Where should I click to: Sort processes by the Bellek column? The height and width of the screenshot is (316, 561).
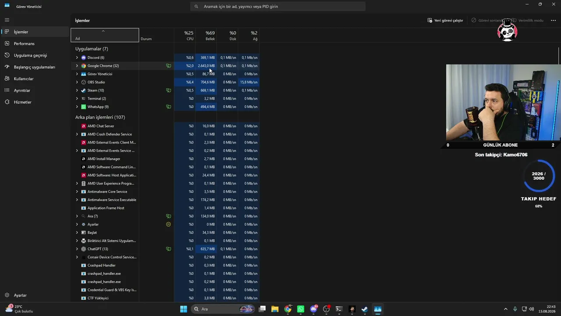coord(206,35)
